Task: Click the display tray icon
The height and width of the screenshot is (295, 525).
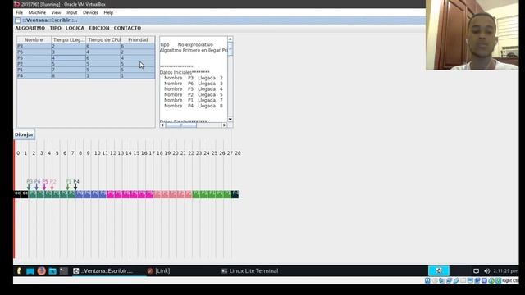Action: [476, 271]
